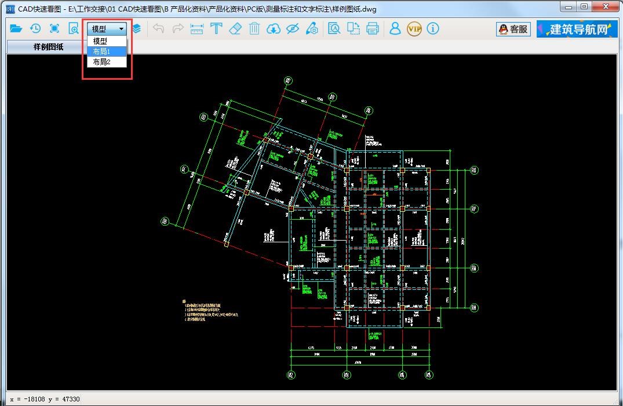The height and width of the screenshot is (406, 623).
Task: Expand the 模型 layout dropdown
Action: coord(108,28)
